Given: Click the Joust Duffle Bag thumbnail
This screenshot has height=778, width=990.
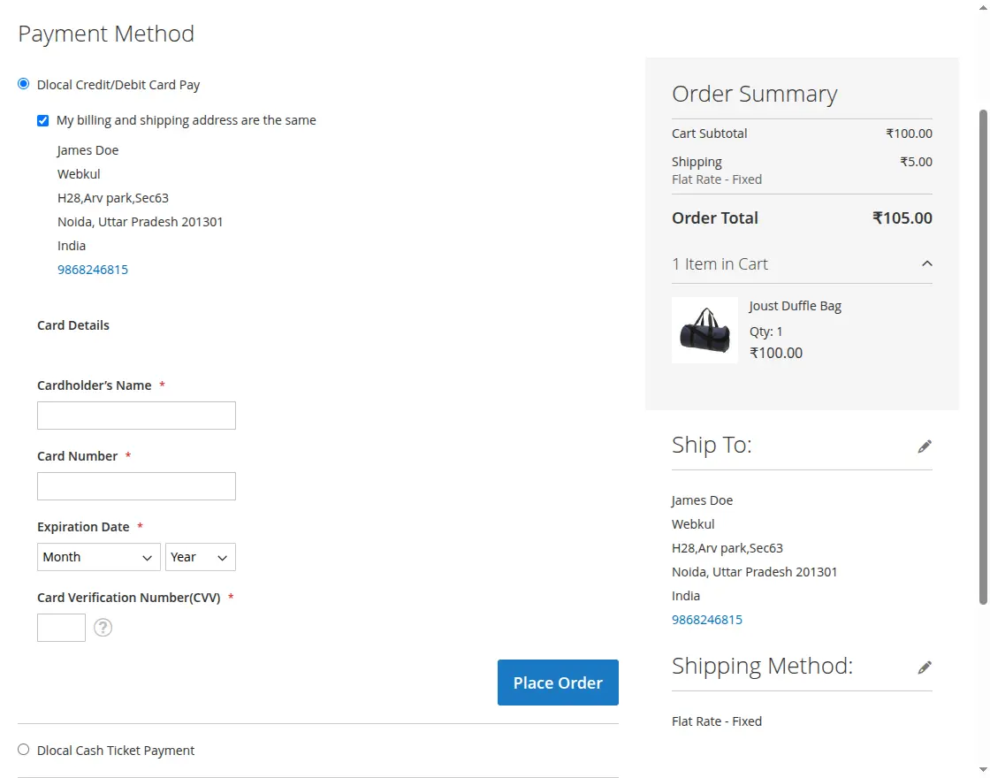Looking at the screenshot, I should point(704,330).
